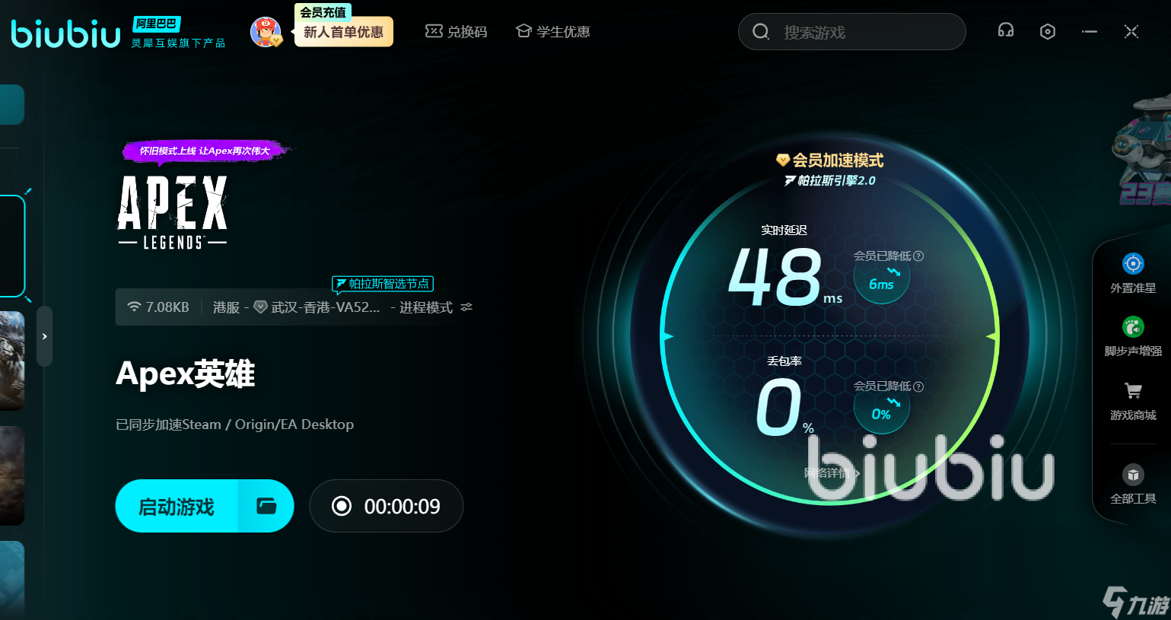The image size is (1171, 620).
Task: Click Apex英雄 game title
Action: click(186, 374)
